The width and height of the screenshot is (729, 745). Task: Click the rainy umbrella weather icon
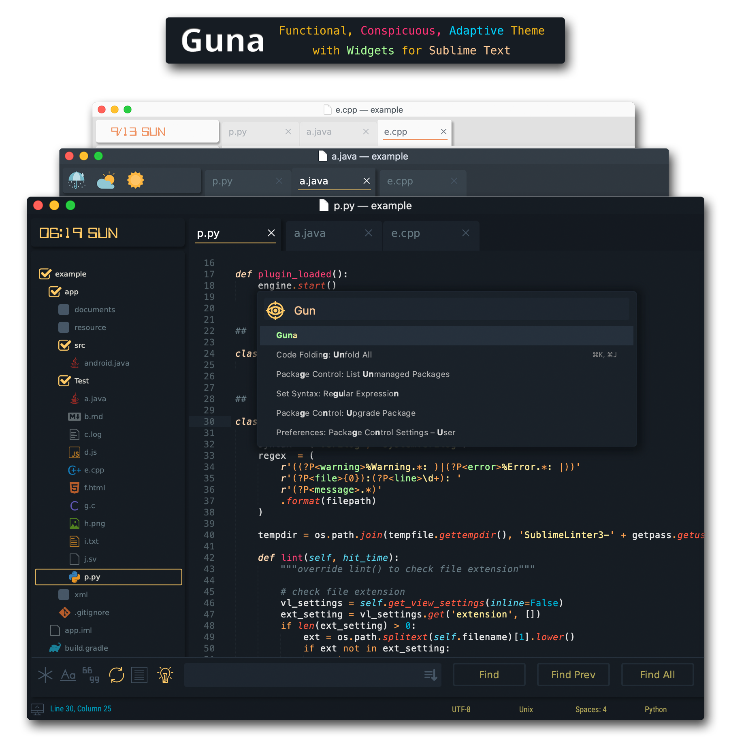click(x=77, y=180)
